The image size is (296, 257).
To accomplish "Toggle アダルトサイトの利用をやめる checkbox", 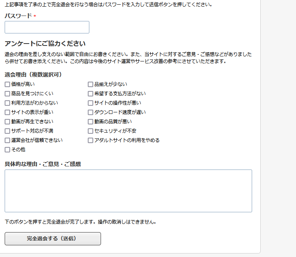I will [91, 140].
